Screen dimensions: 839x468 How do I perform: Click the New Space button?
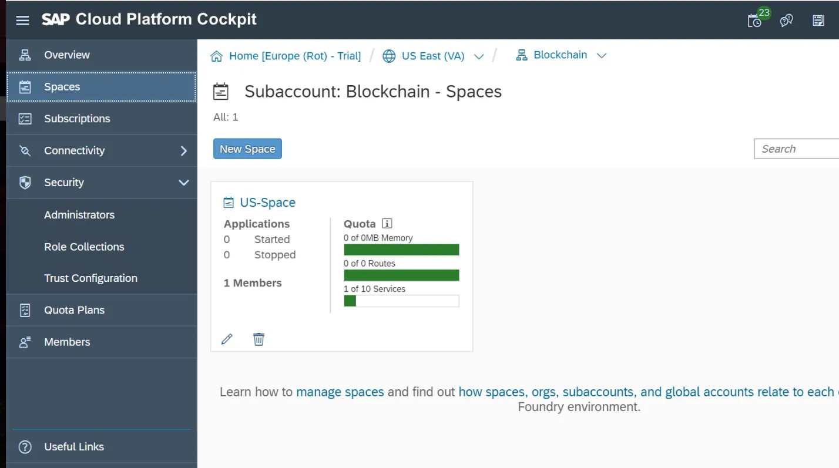tap(247, 149)
